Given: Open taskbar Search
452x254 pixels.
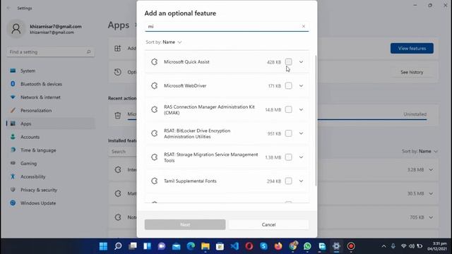Looking at the screenshot, I should coord(118,246).
